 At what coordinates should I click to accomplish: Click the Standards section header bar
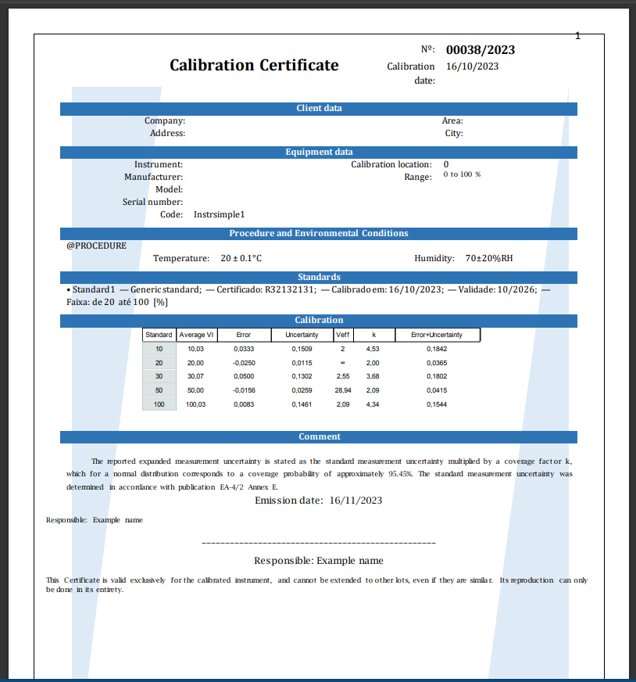coord(318,278)
